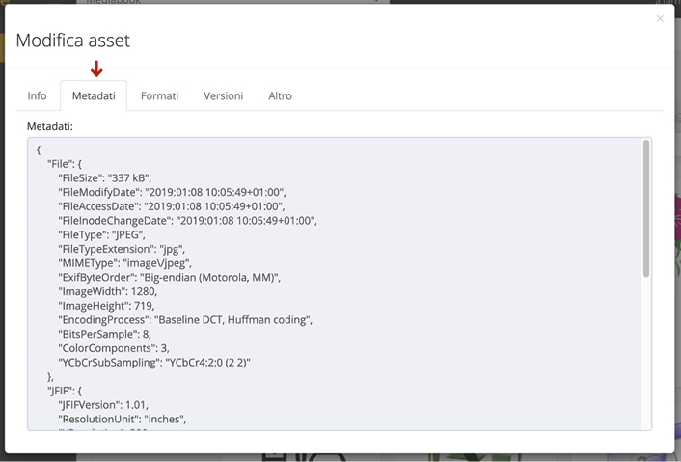This screenshot has width=681, height=462.
Task: Switch to the Formati tab
Action: [x=159, y=95]
